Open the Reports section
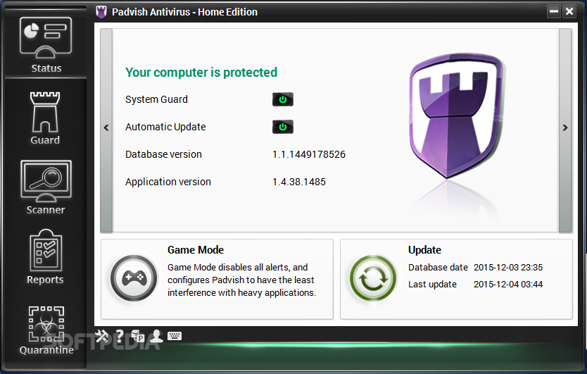Screen dimensions: 587x374 [45, 258]
